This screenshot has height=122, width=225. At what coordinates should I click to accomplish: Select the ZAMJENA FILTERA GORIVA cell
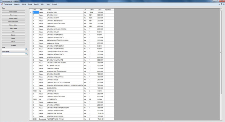click(x=65, y=46)
